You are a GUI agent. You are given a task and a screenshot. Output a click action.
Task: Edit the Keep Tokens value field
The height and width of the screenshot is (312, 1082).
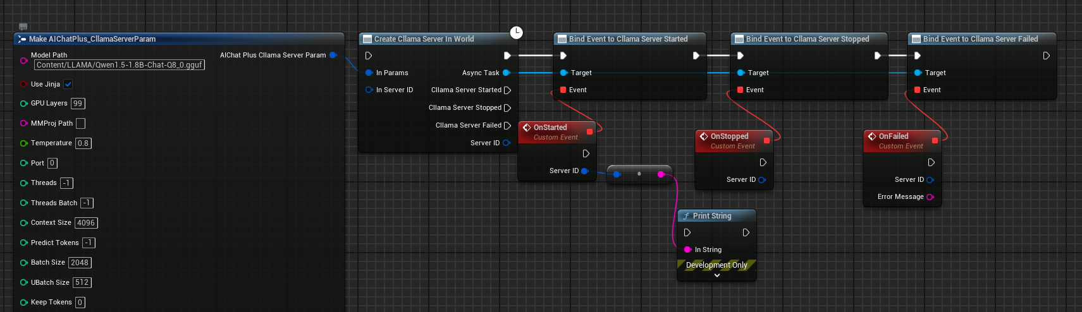point(80,303)
